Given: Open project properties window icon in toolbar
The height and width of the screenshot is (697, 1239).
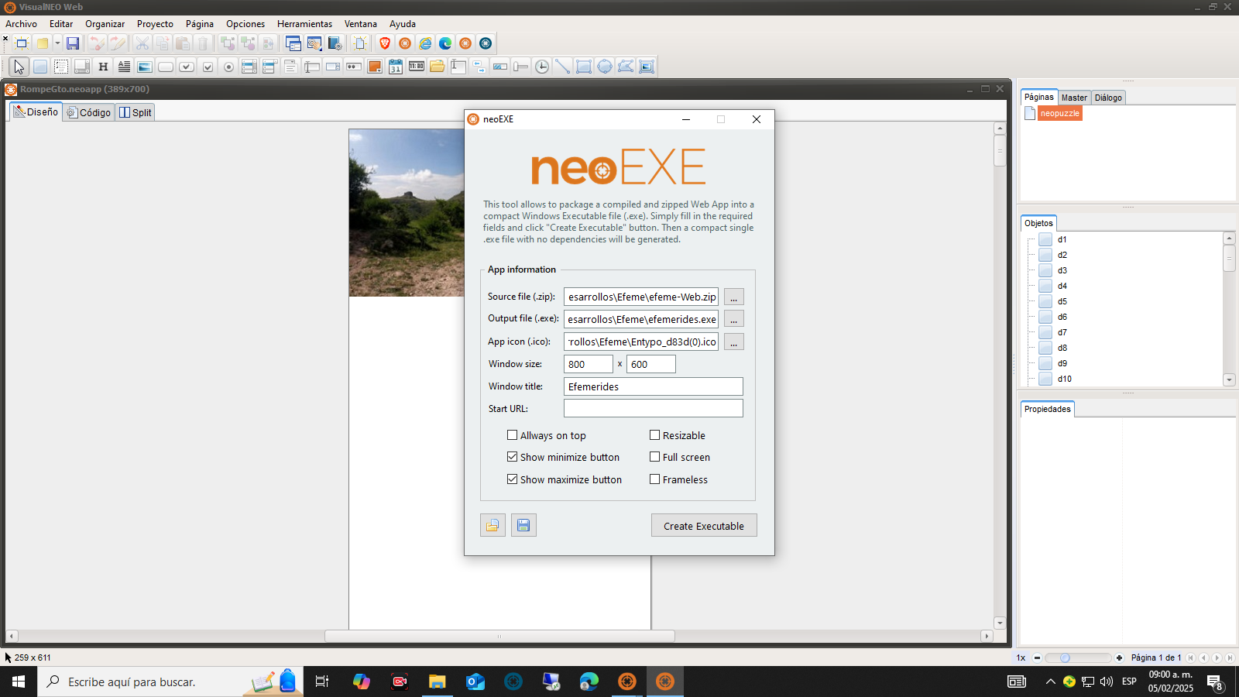Looking at the screenshot, I should pos(293,43).
